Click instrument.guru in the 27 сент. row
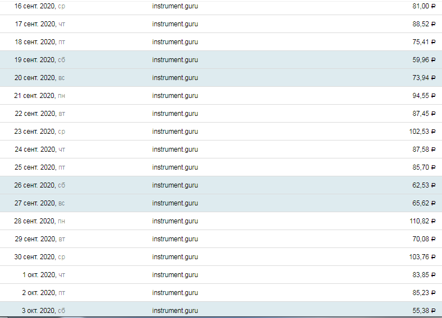 pos(175,203)
